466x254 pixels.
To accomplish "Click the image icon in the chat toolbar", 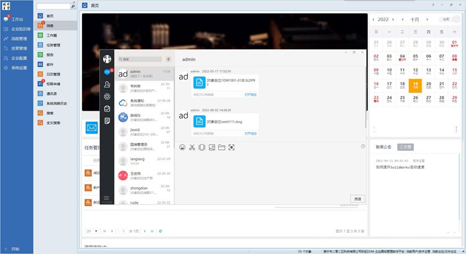I will [212, 147].
